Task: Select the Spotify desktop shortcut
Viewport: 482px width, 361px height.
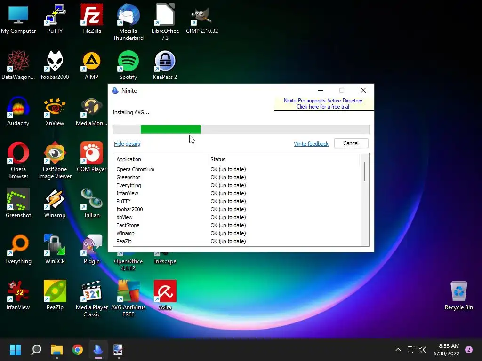Action: 128,65
